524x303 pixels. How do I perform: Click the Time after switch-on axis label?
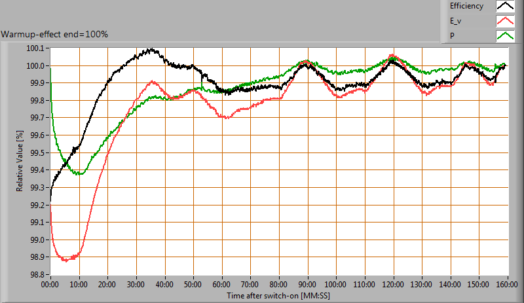(279, 296)
